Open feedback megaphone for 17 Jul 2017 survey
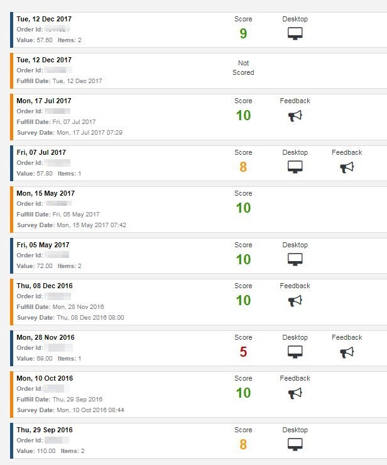 click(295, 116)
